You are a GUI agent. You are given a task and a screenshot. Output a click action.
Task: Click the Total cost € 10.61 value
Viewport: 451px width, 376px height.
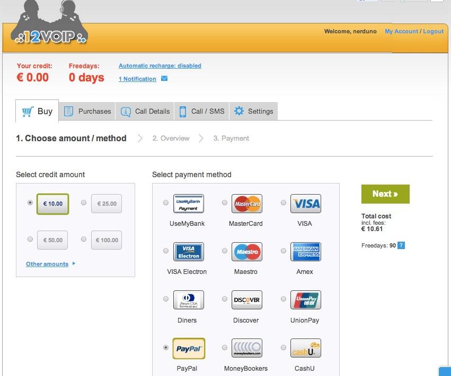point(372,229)
